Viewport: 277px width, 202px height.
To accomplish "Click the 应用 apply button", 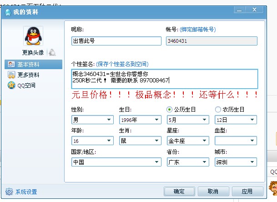I will (x=247, y=192).
